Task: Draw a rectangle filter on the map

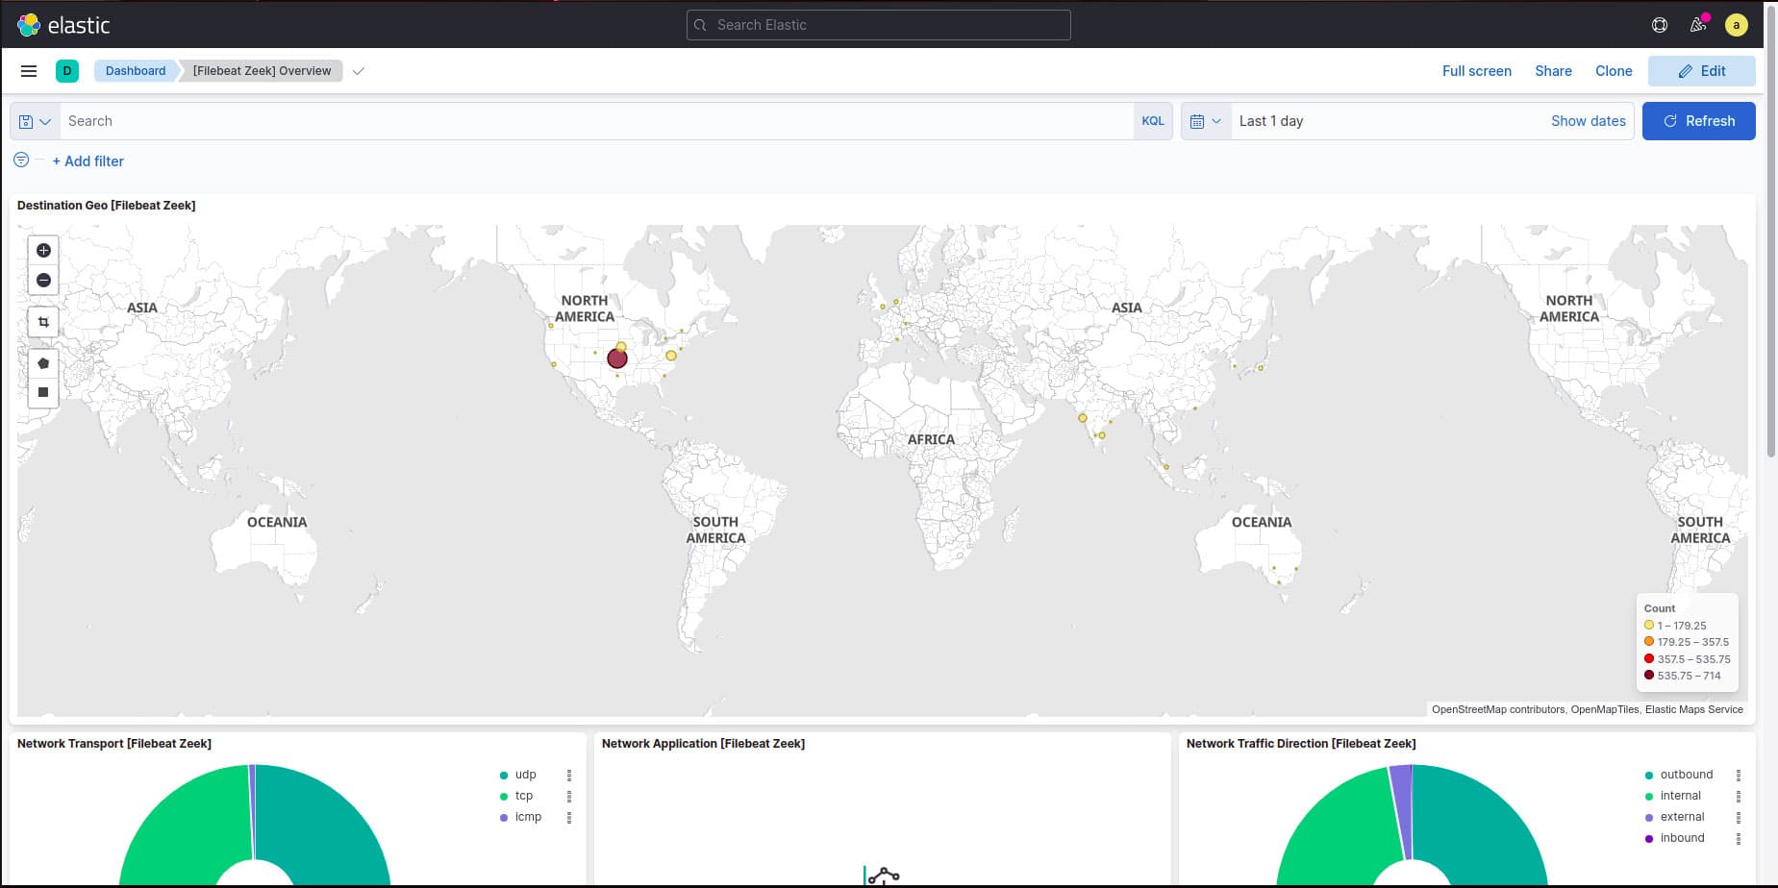Action: point(42,391)
